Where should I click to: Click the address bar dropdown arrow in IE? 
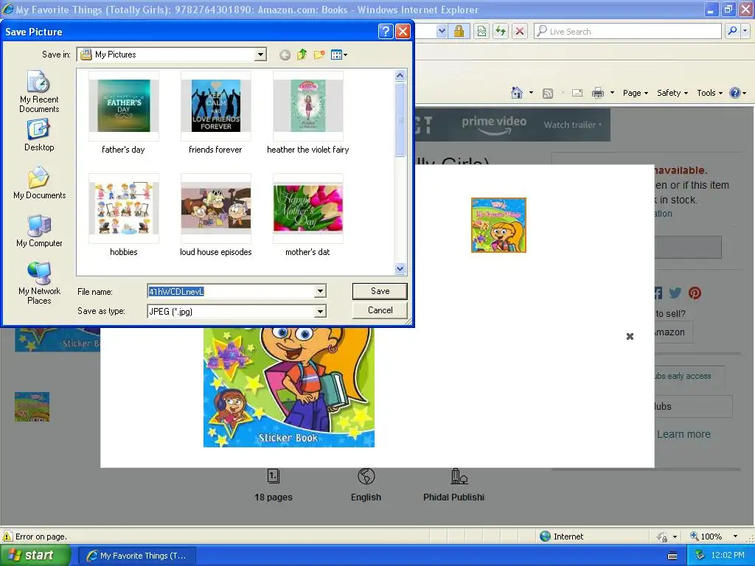click(x=442, y=32)
